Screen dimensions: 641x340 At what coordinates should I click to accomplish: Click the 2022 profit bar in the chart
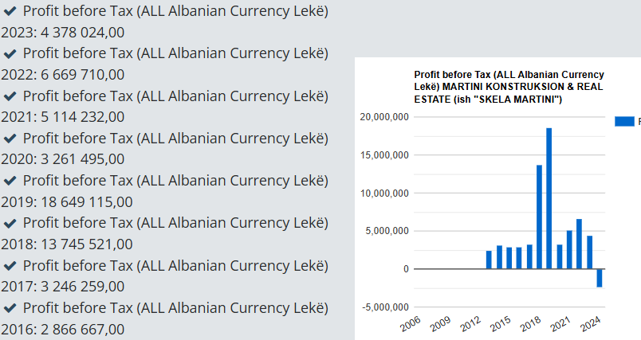pos(580,244)
